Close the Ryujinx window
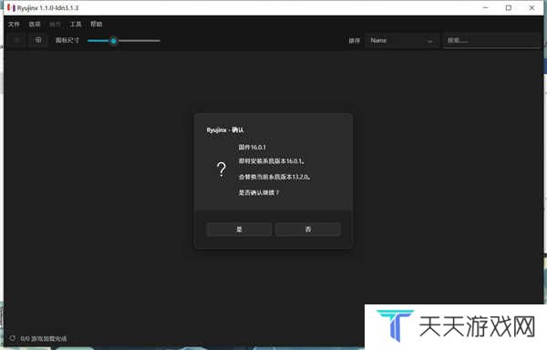The image size is (547, 350). point(532,7)
